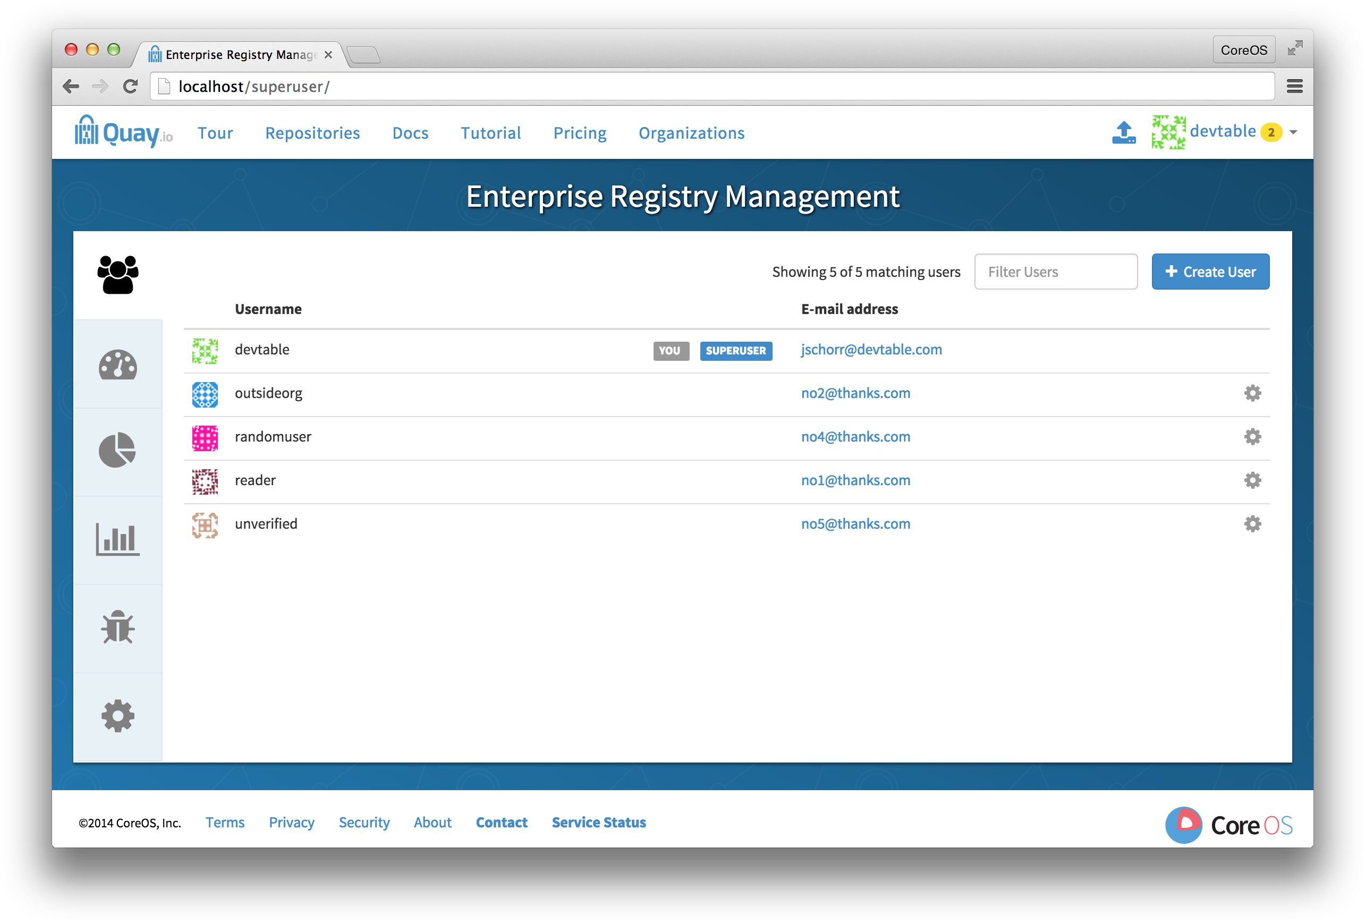The width and height of the screenshot is (1365, 923).
Task: Click the Quay.io logo
Action: 124,132
